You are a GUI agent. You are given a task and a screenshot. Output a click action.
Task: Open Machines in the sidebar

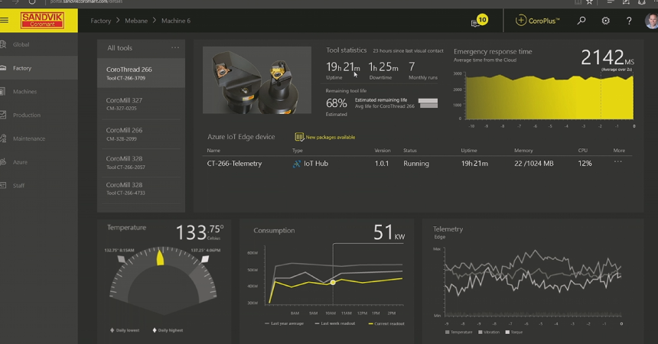tap(24, 92)
